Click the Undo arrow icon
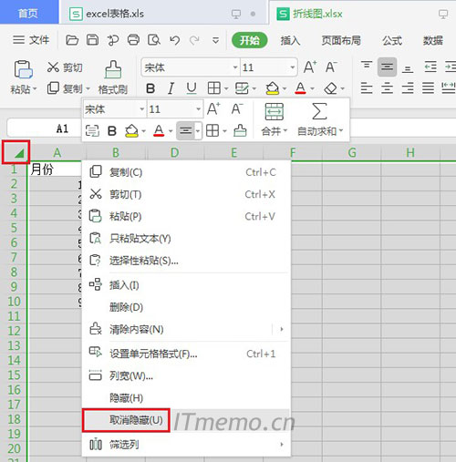This screenshot has height=462, width=456. click(x=175, y=40)
